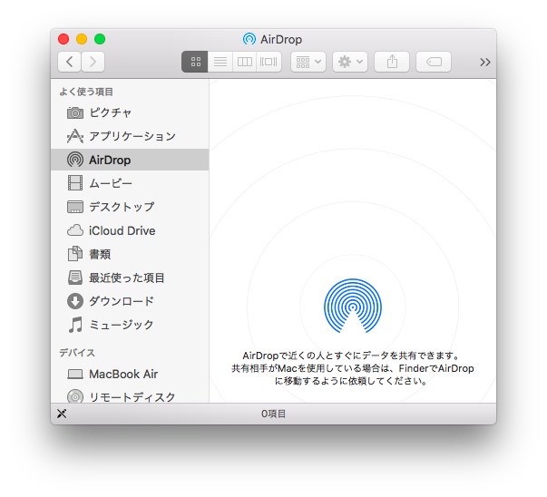This screenshot has height=497, width=547.
Task: Click the large blue AirDrop icon
Action: [353, 306]
